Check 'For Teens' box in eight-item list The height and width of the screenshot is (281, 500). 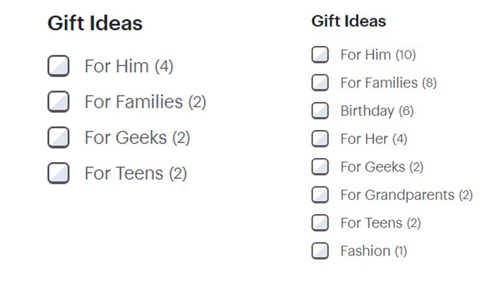[x=320, y=223]
